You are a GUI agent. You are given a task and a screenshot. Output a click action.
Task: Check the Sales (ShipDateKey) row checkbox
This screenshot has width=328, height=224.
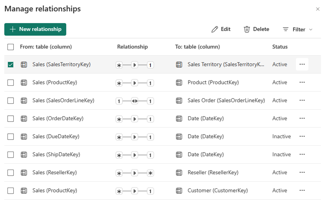pyautogui.click(x=11, y=155)
